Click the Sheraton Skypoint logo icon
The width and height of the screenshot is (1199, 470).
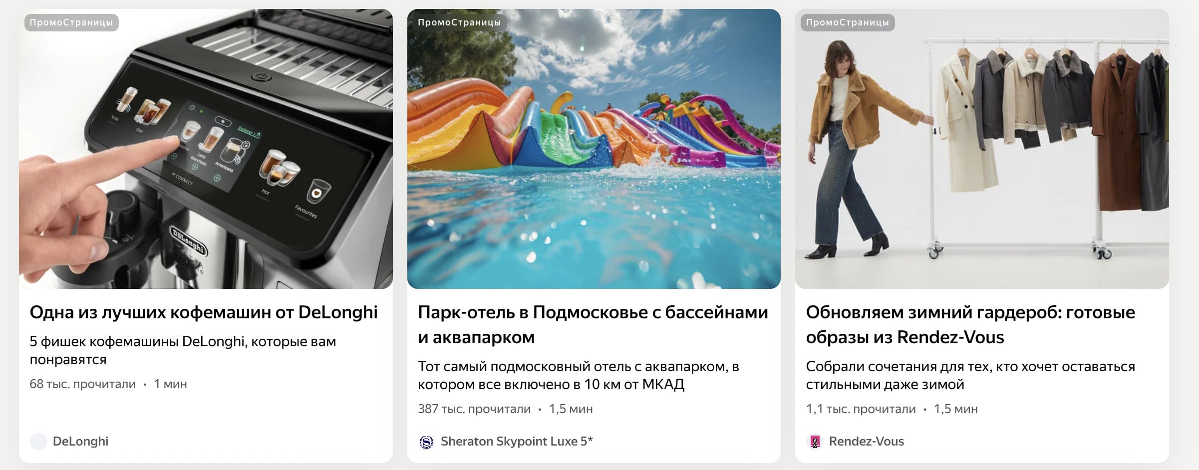pos(426,442)
